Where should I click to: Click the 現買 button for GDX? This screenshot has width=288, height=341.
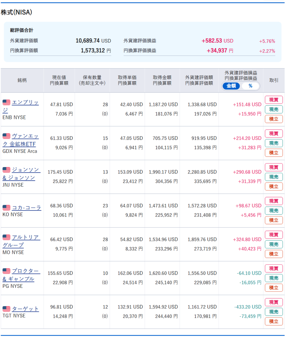tap(274, 134)
